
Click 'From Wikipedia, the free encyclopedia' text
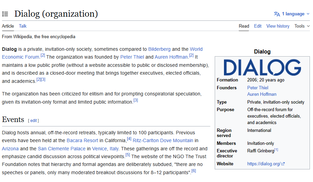(39, 37)
